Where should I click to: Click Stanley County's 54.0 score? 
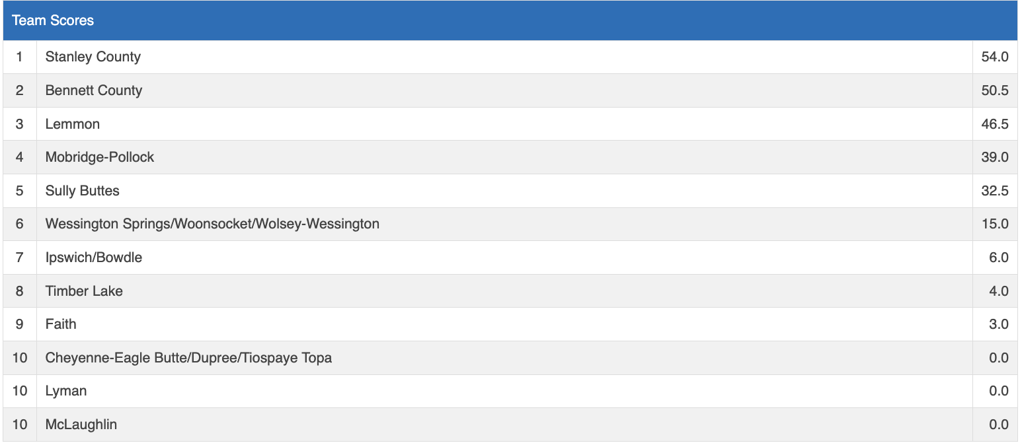(x=995, y=57)
